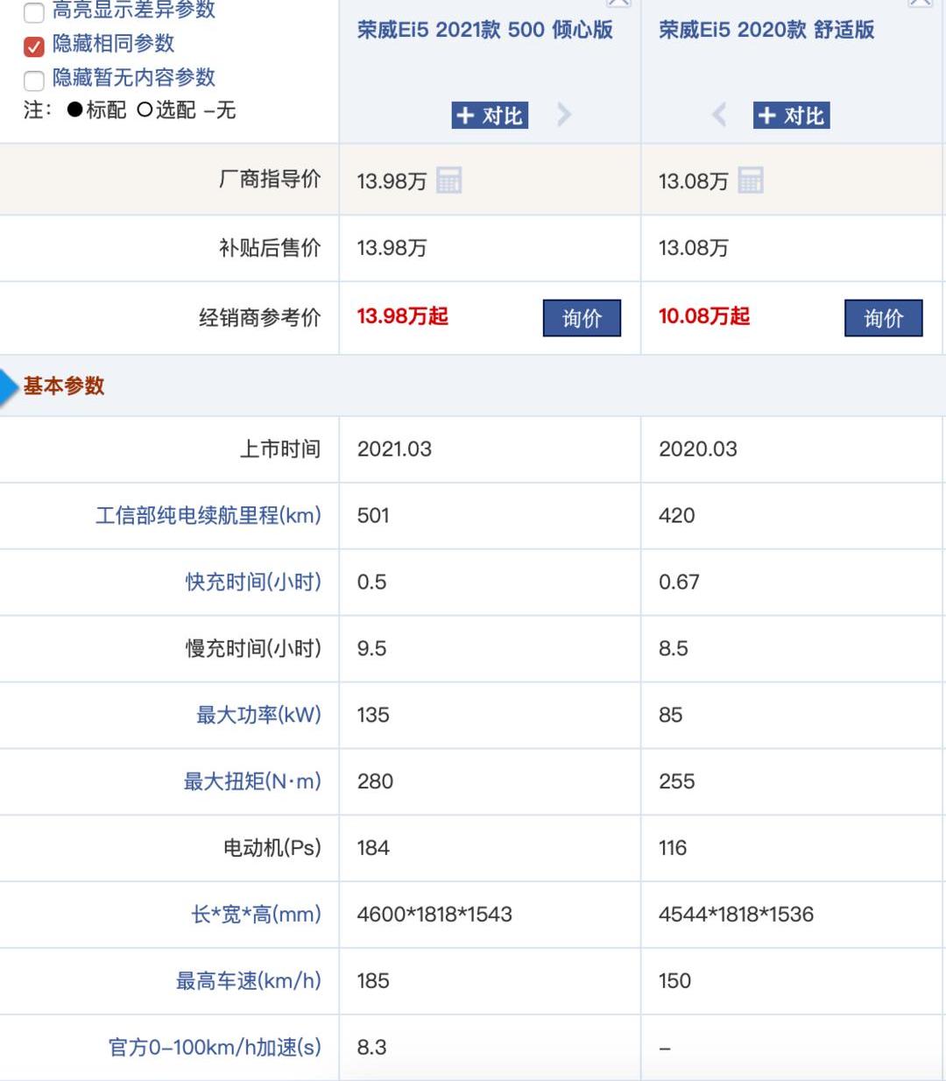Select the 电动机(Ps) row label
The height and width of the screenshot is (1081, 946).
(x=272, y=848)
